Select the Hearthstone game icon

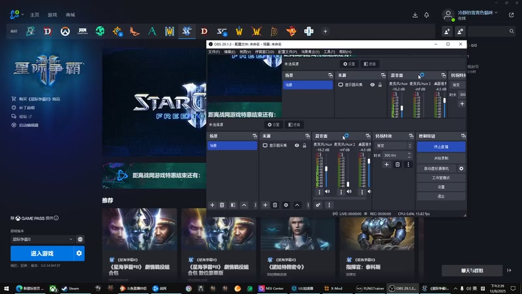pyautogui.click(x=117, y=31)
